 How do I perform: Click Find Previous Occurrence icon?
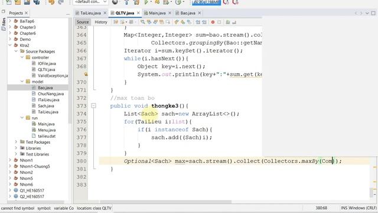point(149,22)
